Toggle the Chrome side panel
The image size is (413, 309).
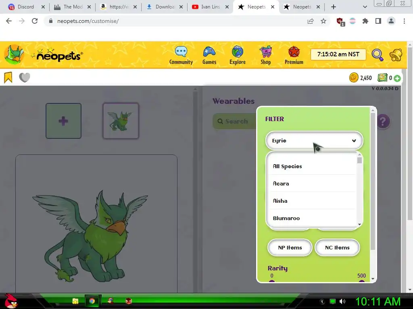[378, 21]
